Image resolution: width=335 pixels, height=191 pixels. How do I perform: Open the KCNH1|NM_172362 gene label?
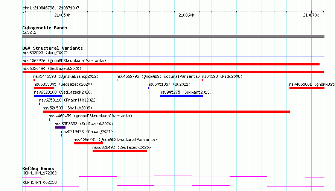coord(40,173)
